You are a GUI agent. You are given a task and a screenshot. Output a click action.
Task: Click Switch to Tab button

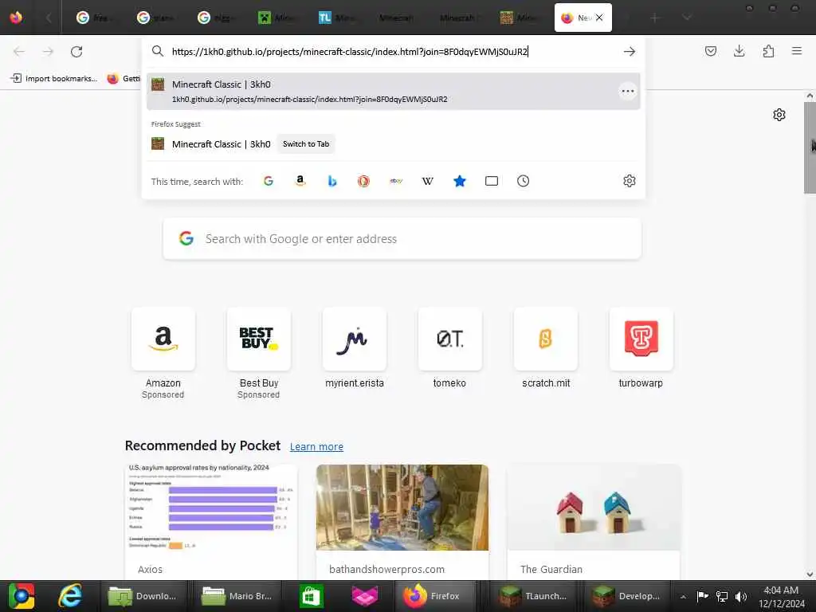point(306,144)
